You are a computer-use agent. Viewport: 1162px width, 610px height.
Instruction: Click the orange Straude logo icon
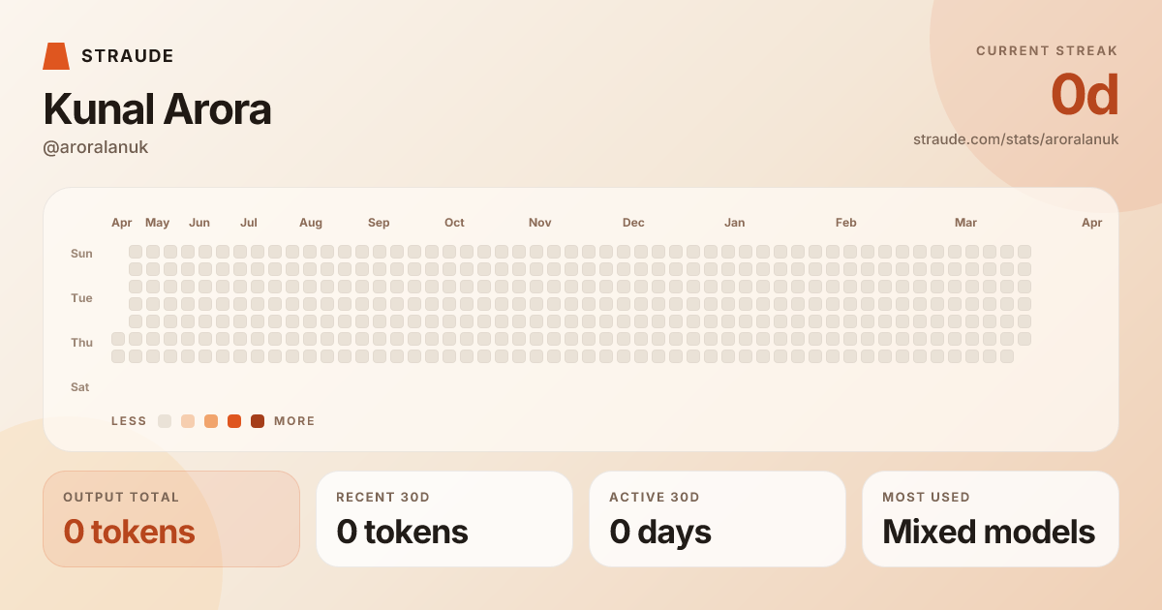56,56
